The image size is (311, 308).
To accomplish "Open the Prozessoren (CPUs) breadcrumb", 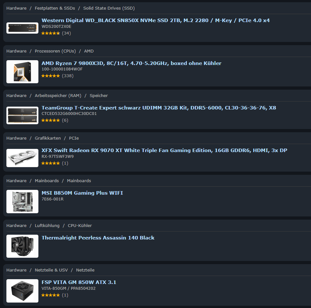I will coord(55,51).
